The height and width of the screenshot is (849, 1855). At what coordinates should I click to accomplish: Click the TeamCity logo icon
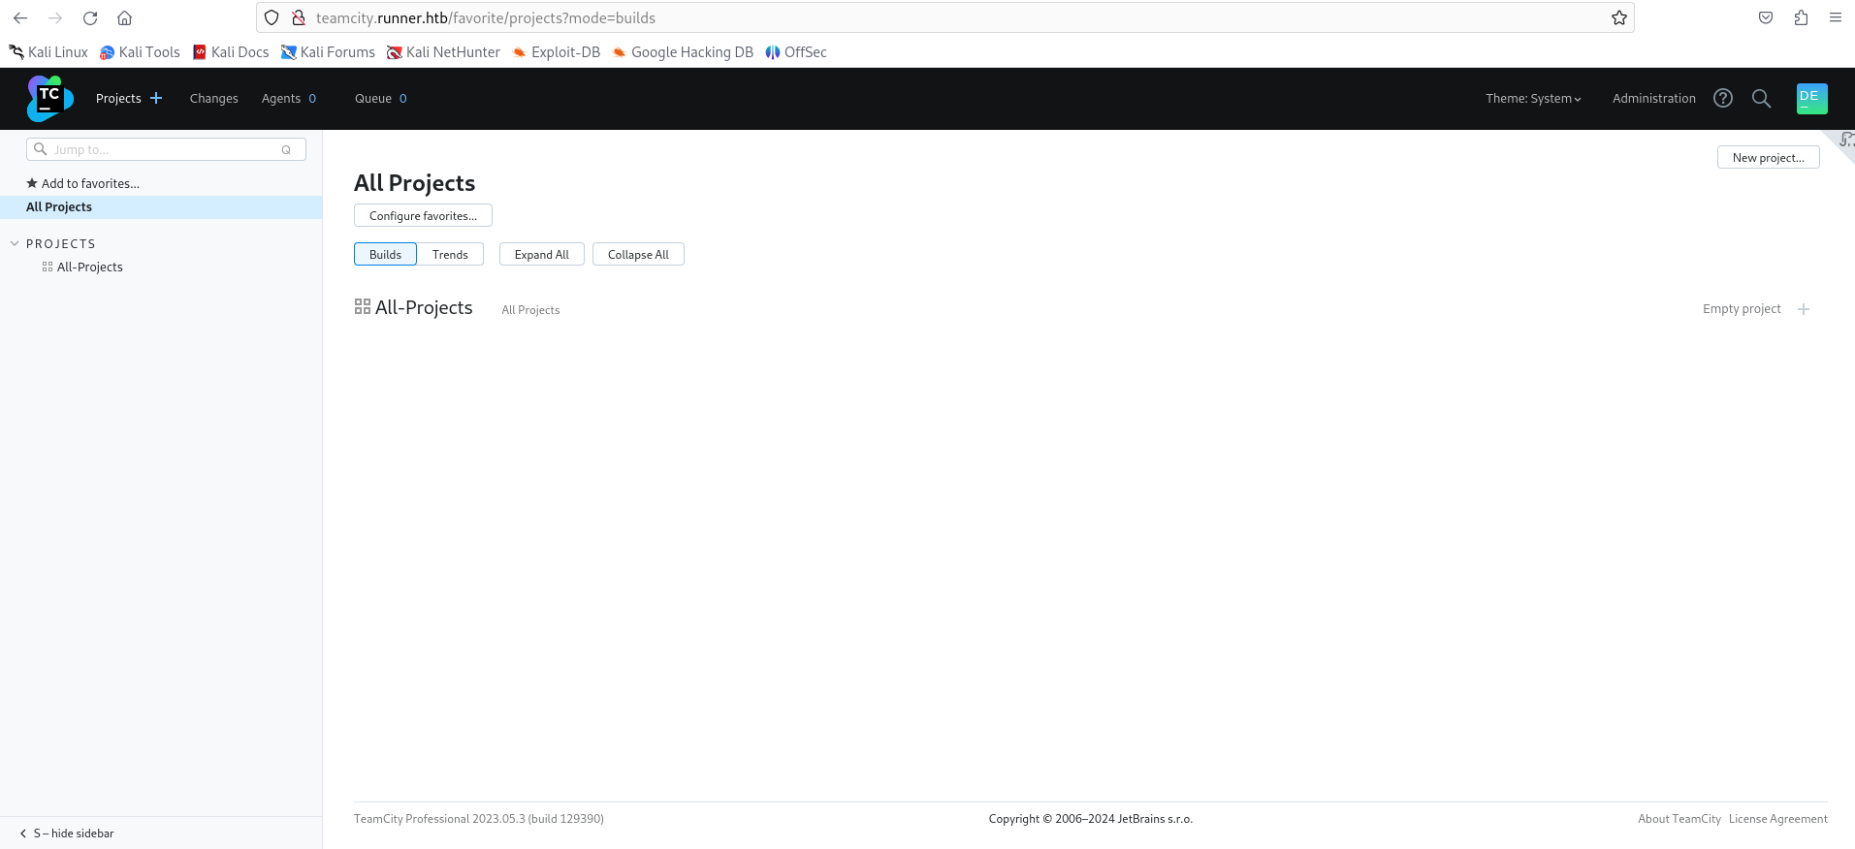pos(49,99)
